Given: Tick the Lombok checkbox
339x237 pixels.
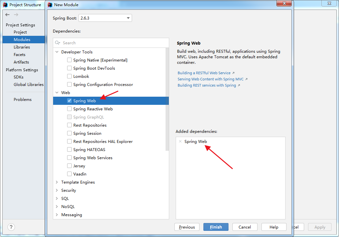Looking at the screenshot, I should 69,76.
